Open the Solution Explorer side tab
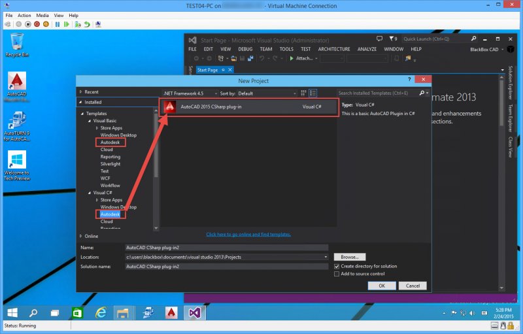The image size is (523, 334). [x=511, y=82]
